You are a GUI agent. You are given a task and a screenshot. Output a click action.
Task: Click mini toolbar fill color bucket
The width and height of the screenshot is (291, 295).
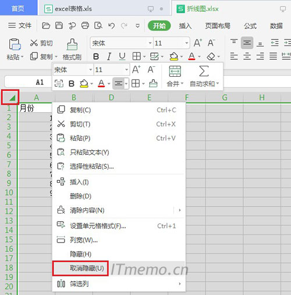click(x=84, y=84)
